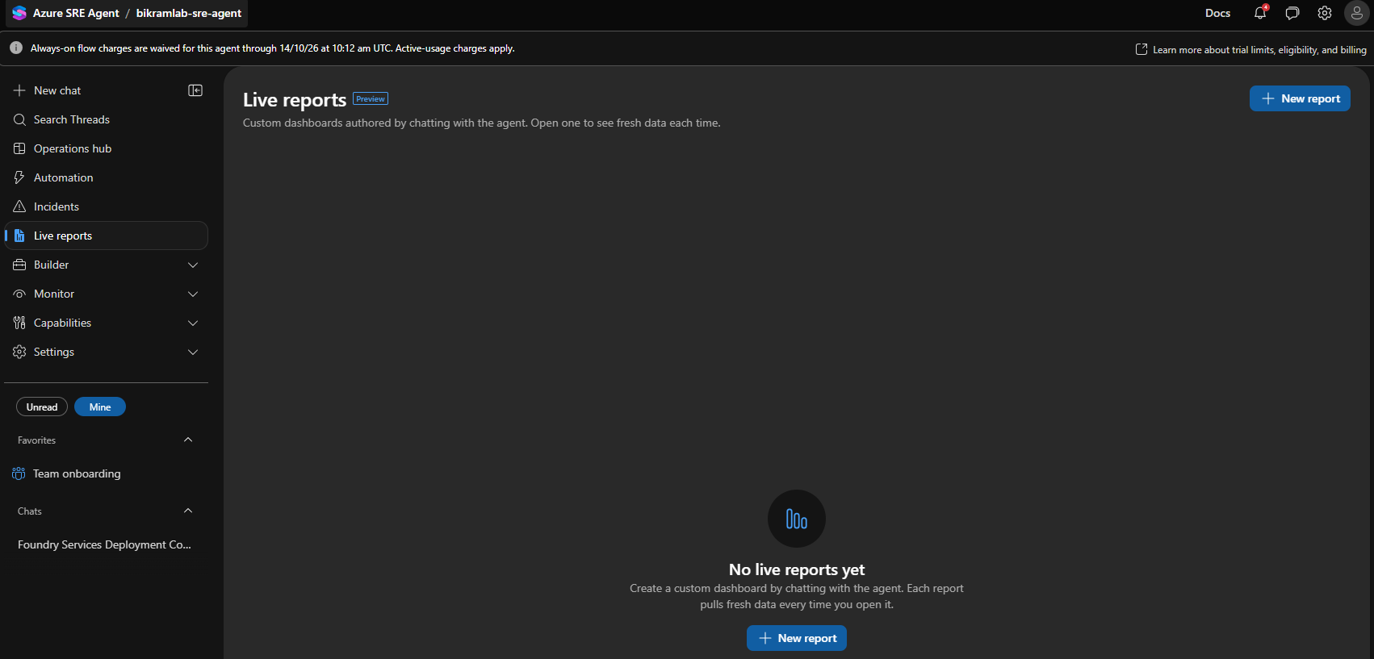The image size is (1374, 659).
Task: Click the bikramlab-sre-agent breadcrumb
Action: tap(189, 13)
